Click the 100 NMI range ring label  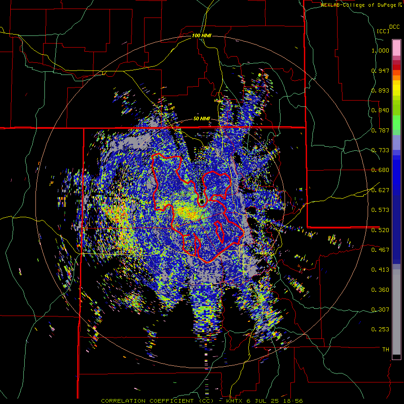pyautogui.click(x=202, y=35)
